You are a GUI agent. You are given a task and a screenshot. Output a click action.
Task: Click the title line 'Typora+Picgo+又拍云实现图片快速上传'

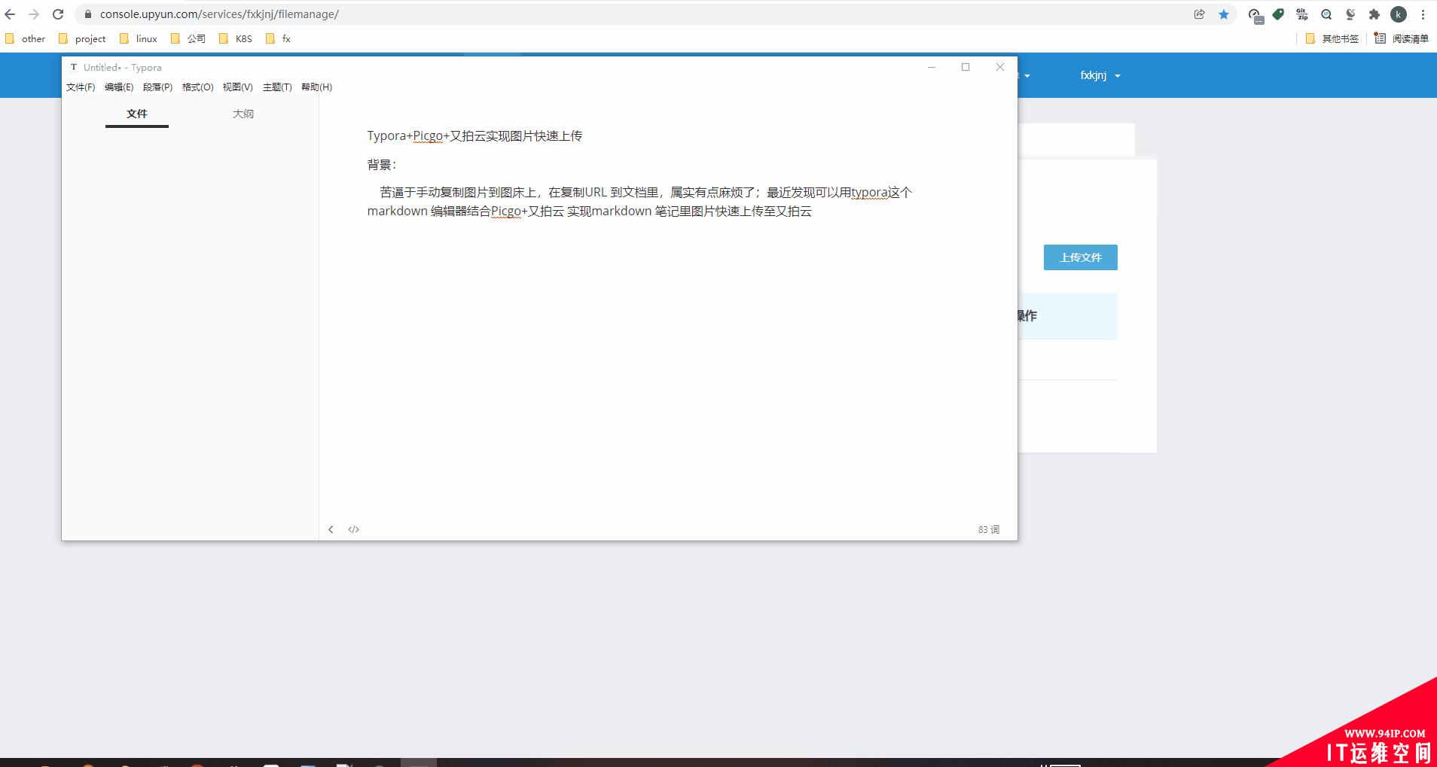(x=474, y=136)
